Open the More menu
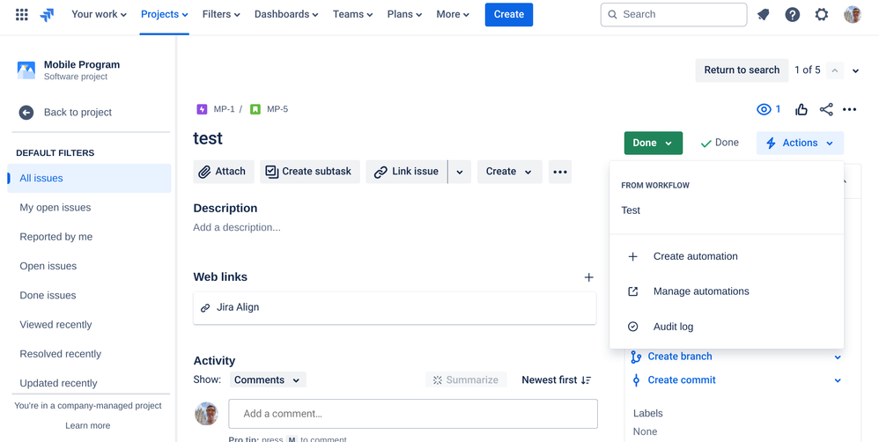 tap(453, 15)
